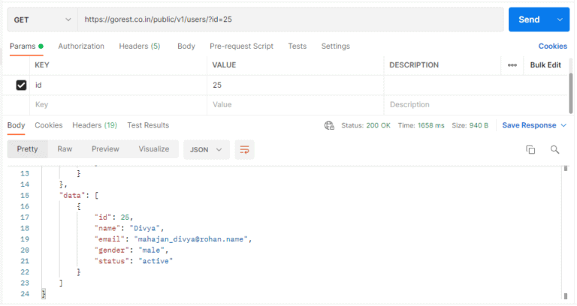The image size is (577, 306).
Task: Copy the response body using copy icon
Action: coord(530,149)
